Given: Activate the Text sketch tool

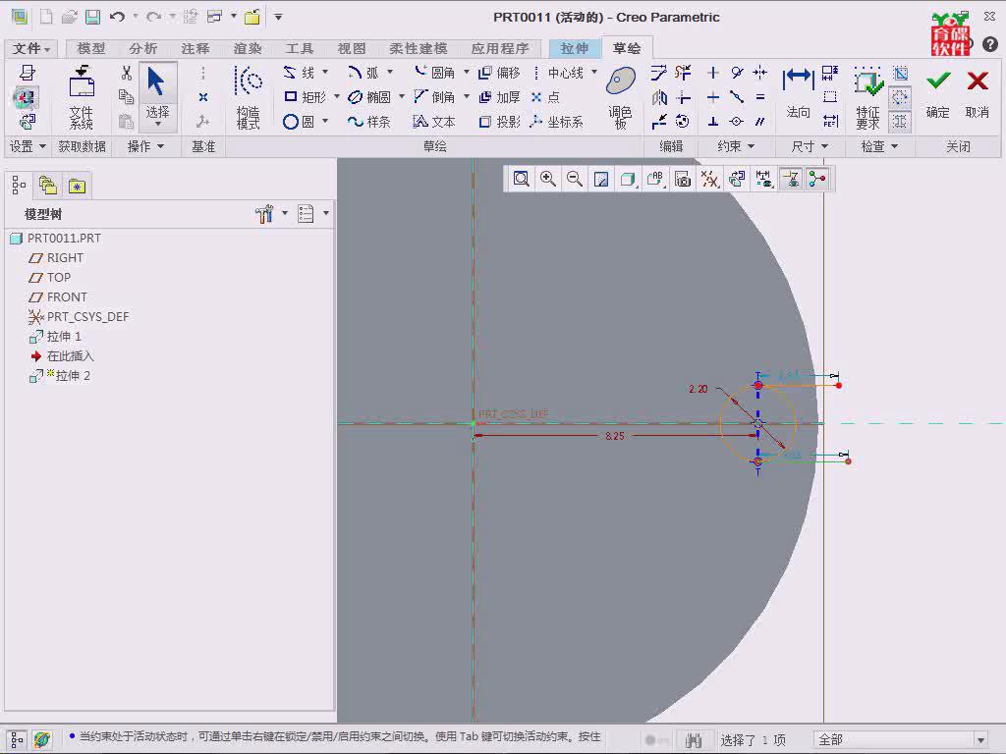Looking at the screenshot, I should (434, 121).
